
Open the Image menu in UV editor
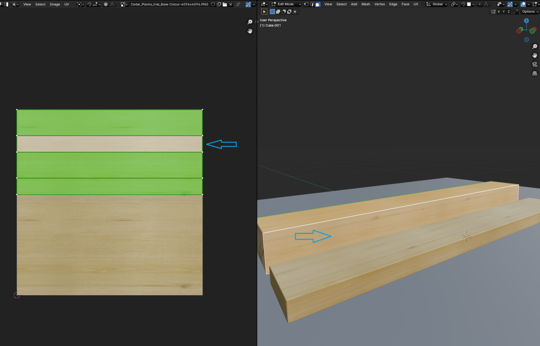pyautogui.click(x=55, y=4)
